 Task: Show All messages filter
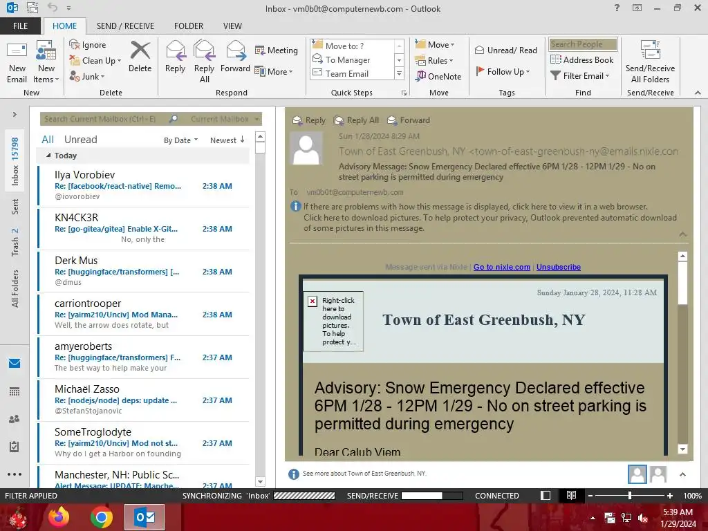coord(48,140)
